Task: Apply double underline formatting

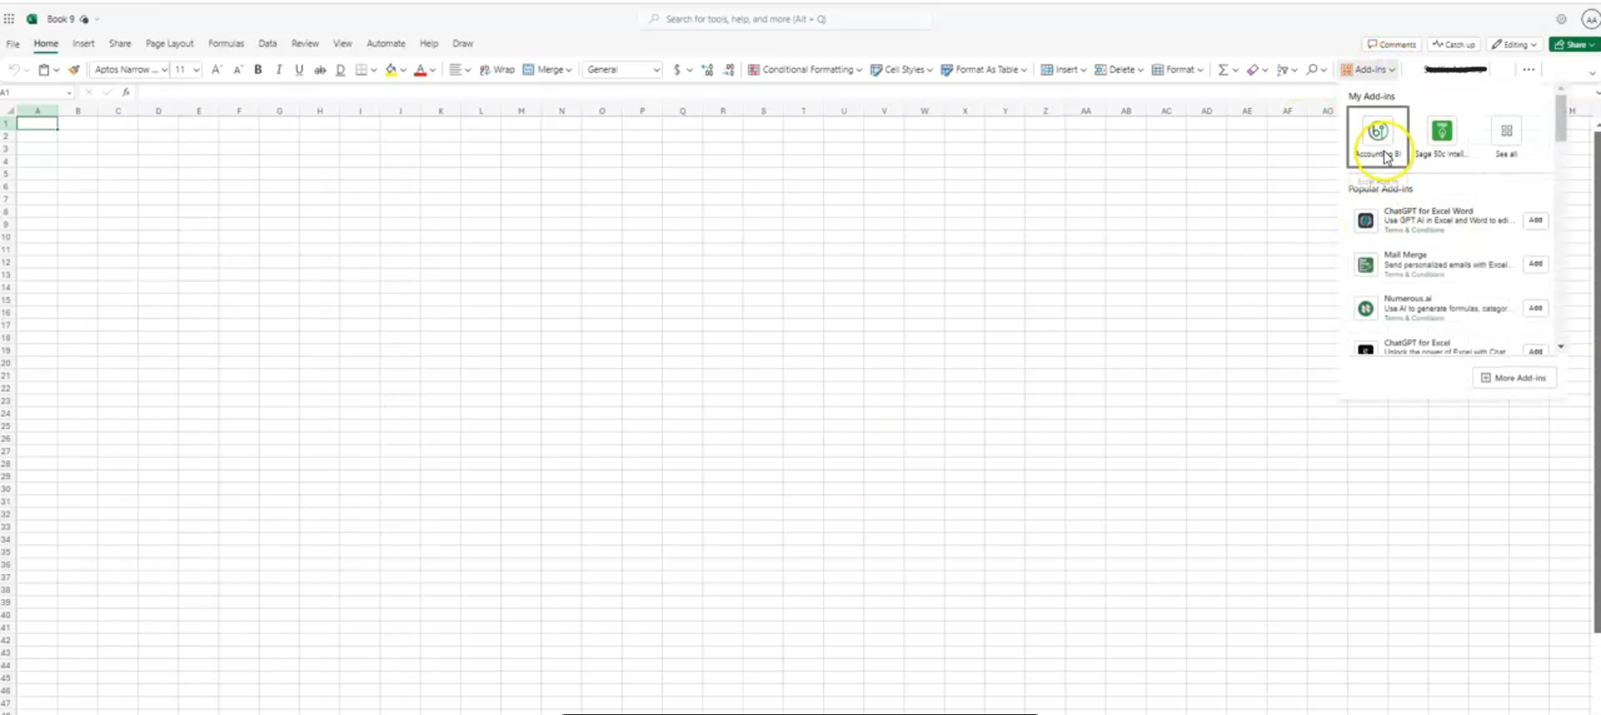Action: coord(340,70)
